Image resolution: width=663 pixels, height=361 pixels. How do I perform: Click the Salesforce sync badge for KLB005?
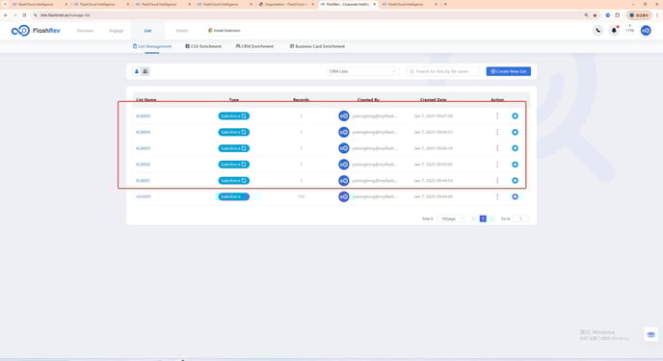click(x=234, y=116)
